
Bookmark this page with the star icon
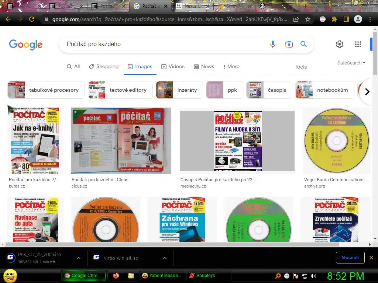307,19
